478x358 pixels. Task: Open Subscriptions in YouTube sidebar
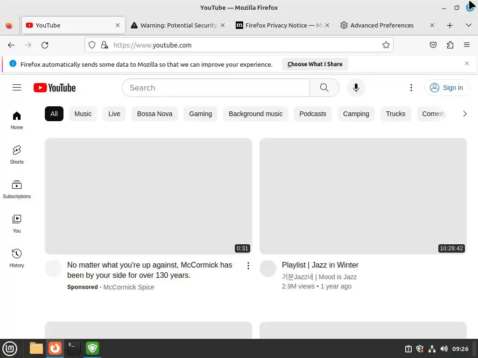pos(17,189)
